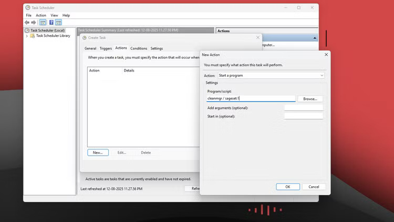Click the Back arrow toolbar icon
The image size is (394, 222).
pyautogui.click(x=27, y=23)
